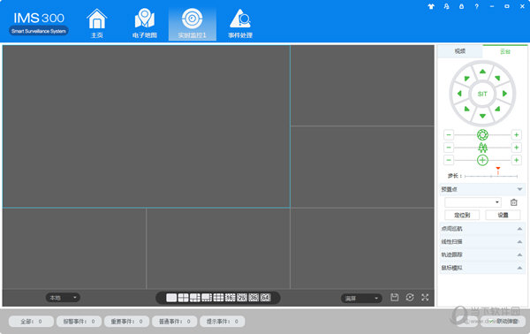The image size is (530, 334).
Task: Click the alarm events counter button
Action: [x=79, y=321]
